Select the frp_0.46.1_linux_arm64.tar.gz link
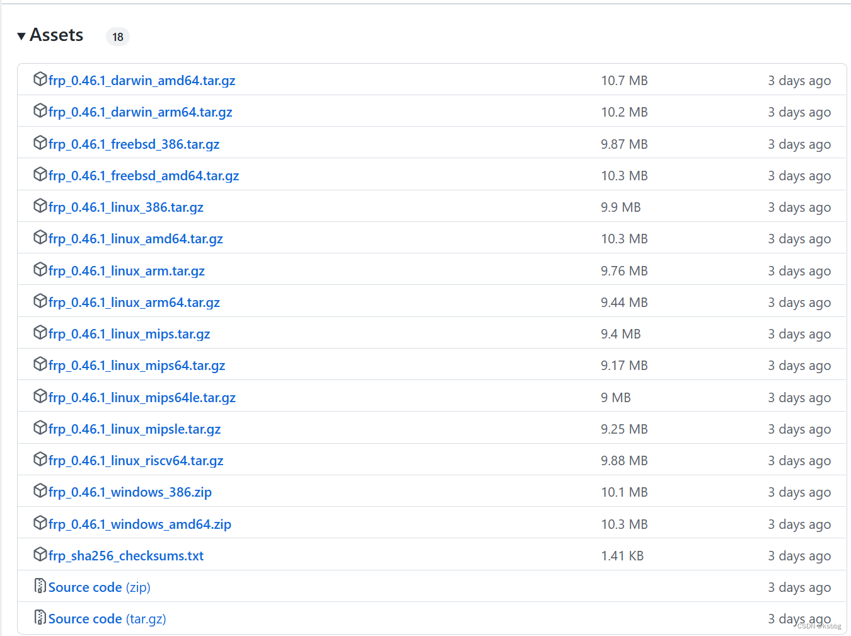 click(134, 303)
